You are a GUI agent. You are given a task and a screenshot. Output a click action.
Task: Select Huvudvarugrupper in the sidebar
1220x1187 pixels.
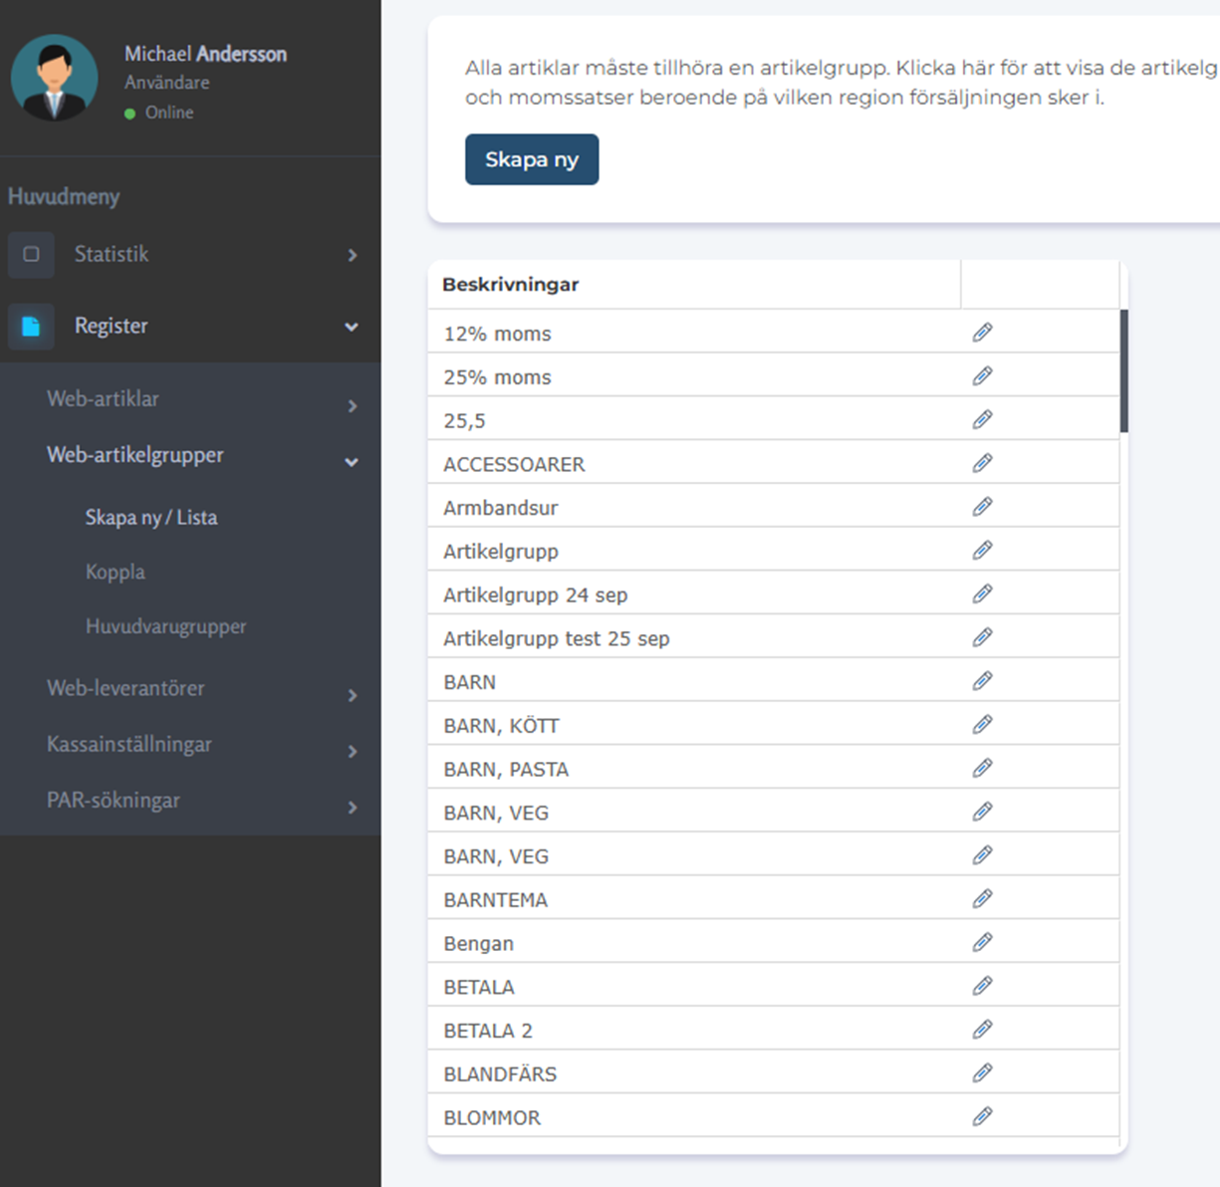pos(165,627)
